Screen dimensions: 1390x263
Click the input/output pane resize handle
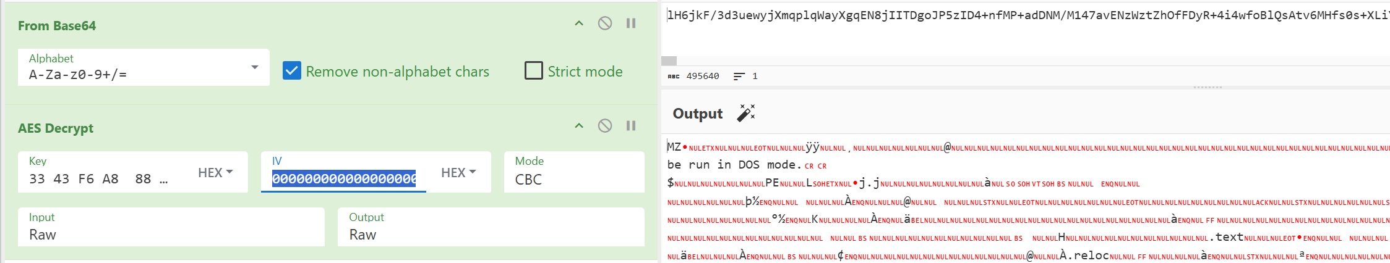1207,88
